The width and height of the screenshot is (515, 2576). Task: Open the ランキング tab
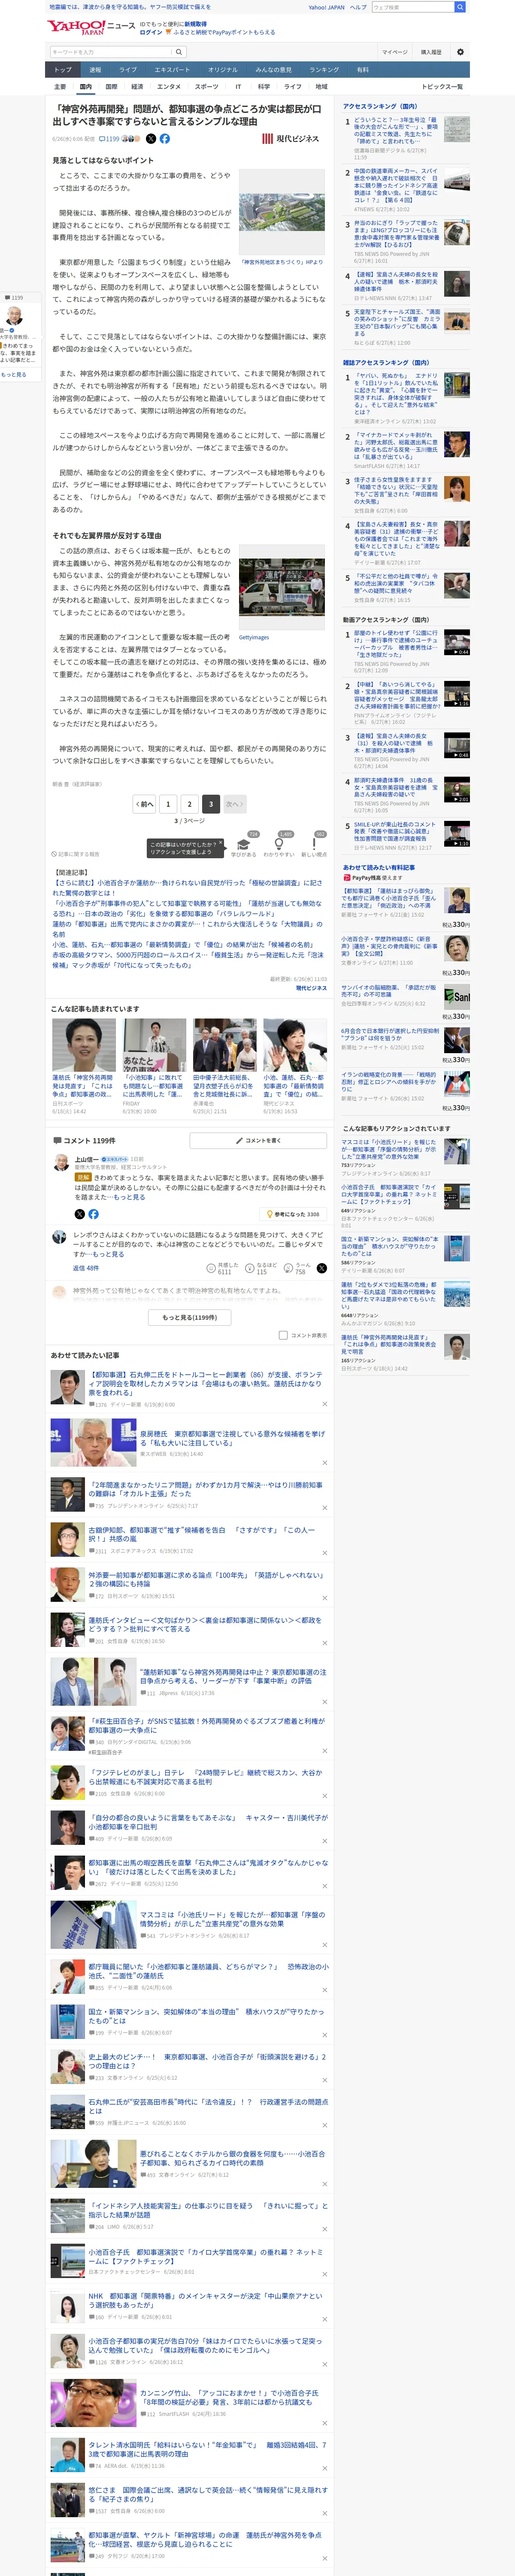pos(324,70)
